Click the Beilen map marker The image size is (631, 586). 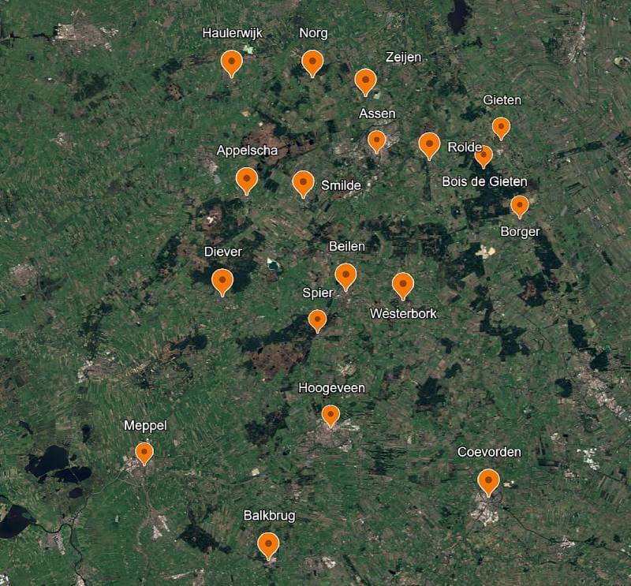coord(345,277)
